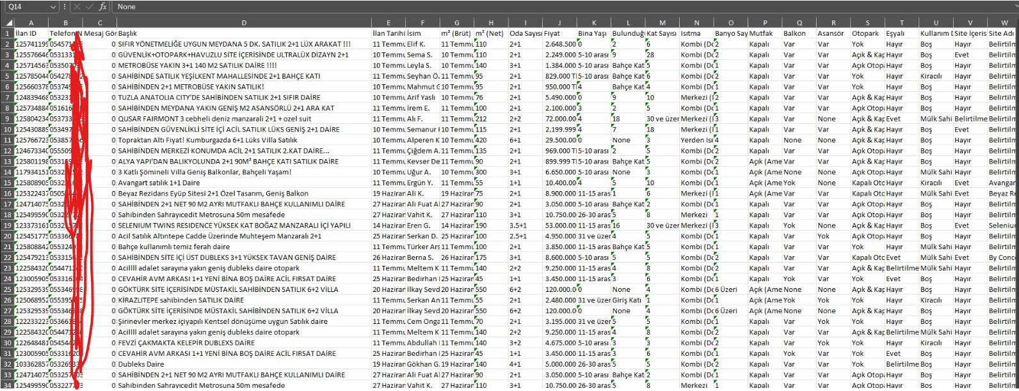Select column D header
Viewport: 1019px width, 391px height.
[x=244, y=23]
